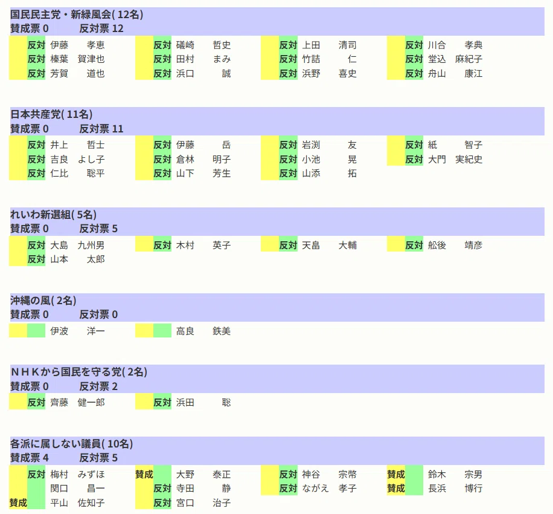The height and width of the screenshot is (514, 553).
Task: Select member name 堂込 麻紀子
Action: (x=455, y=59)
